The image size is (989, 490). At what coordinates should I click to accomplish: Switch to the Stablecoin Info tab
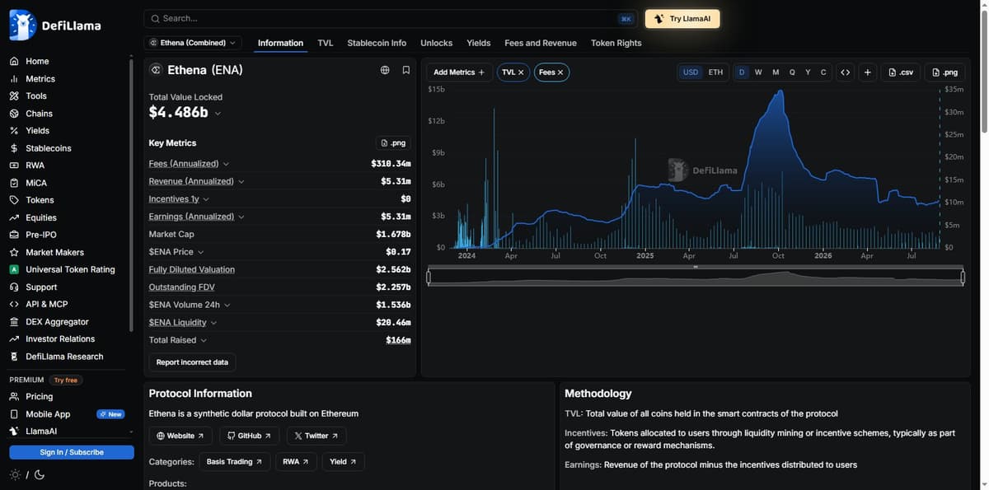377,43
